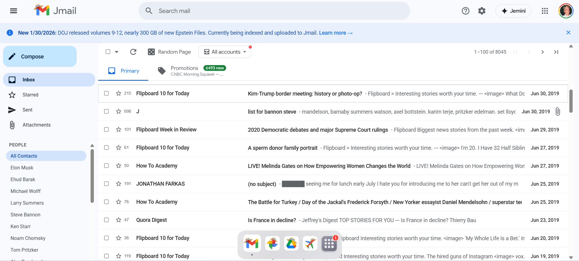Open the Starred folder
The image size is (579, 261).
tap(30, 95)
